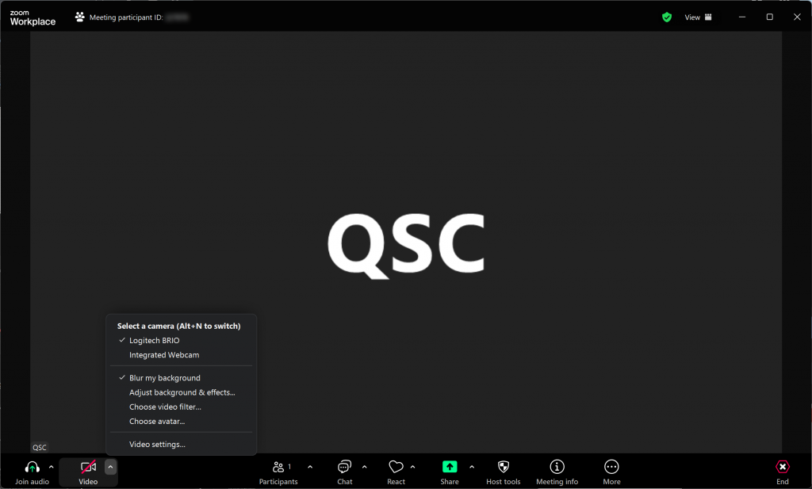This screenshot has height=489, width=812.
Task: Expand the React options arrow
Action: (x=412, y=467)
